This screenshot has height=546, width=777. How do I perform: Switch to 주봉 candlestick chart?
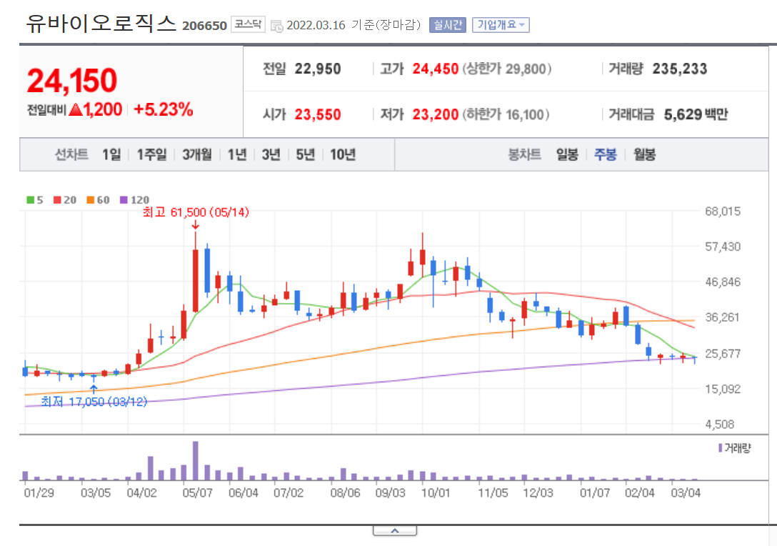click(x=605, y=155)
